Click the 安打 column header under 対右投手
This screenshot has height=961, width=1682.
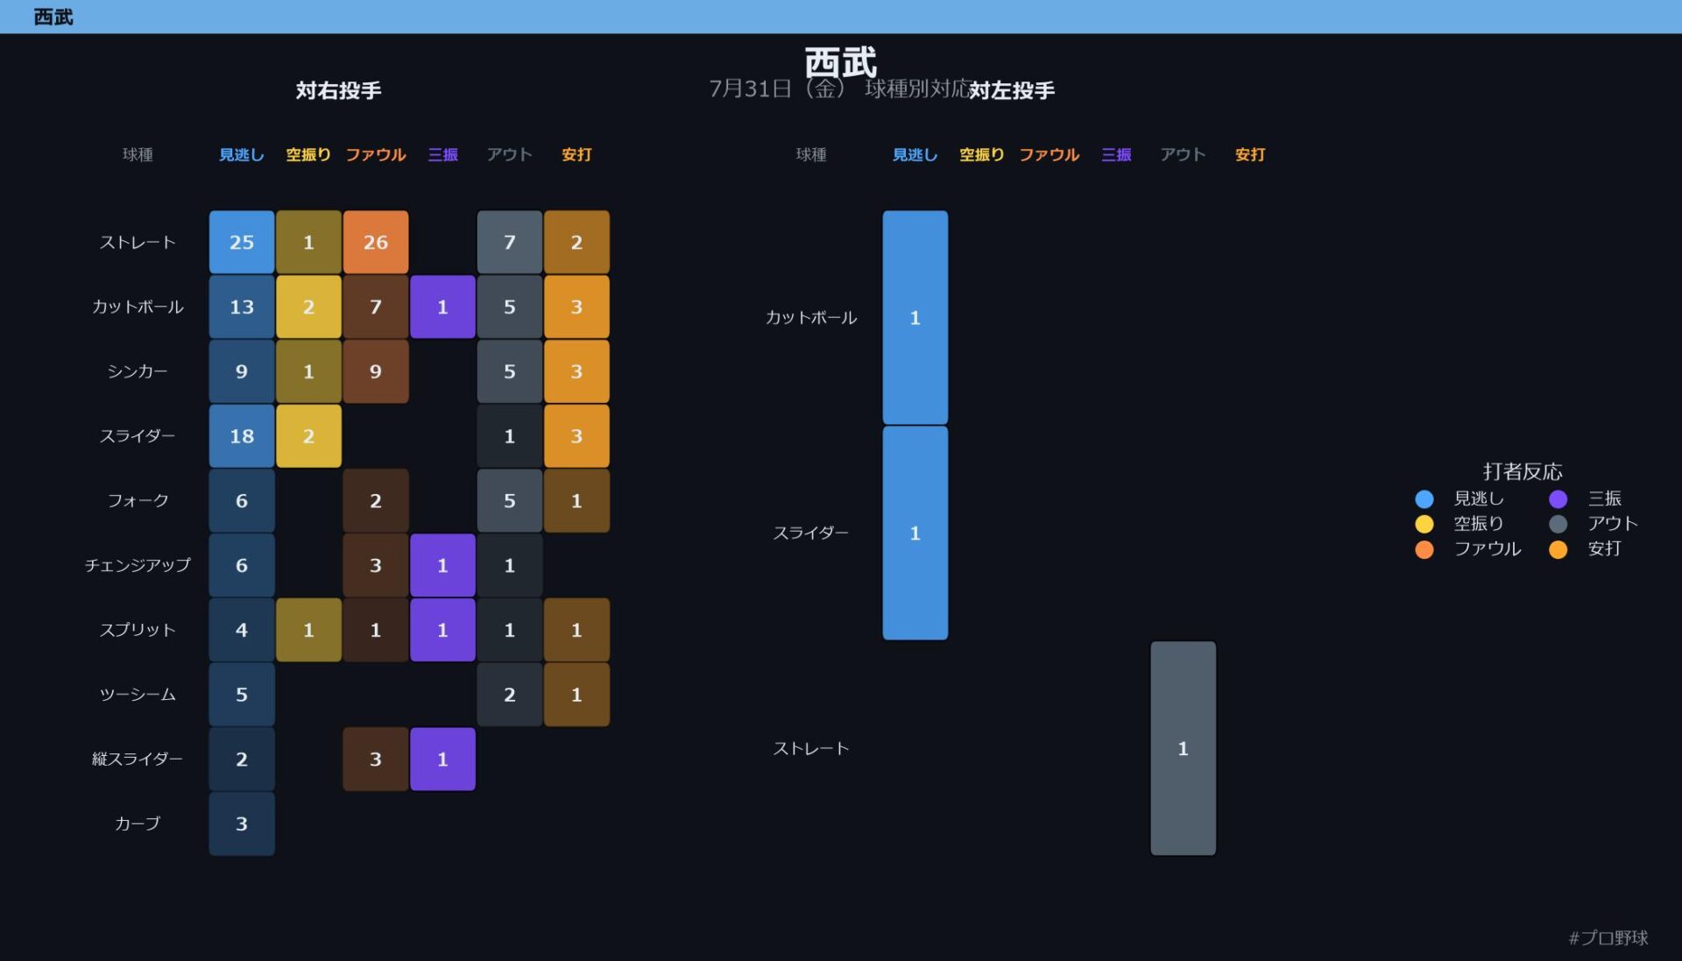[x=576, y=155]
